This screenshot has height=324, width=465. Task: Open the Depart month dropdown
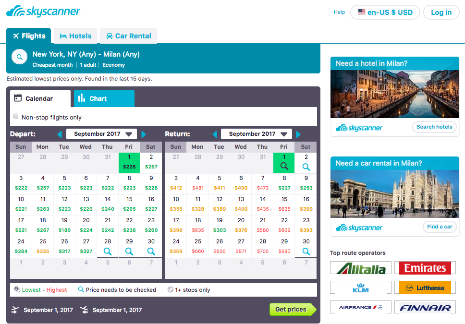101,133
